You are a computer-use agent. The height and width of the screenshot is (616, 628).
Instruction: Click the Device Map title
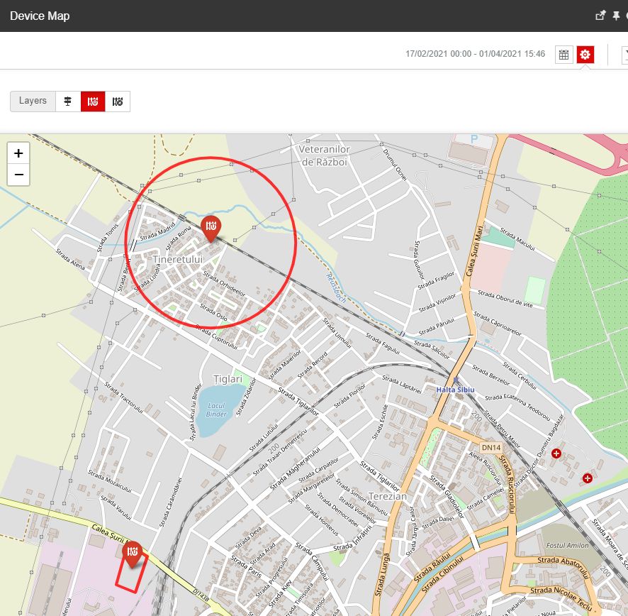tap(40, 16)
